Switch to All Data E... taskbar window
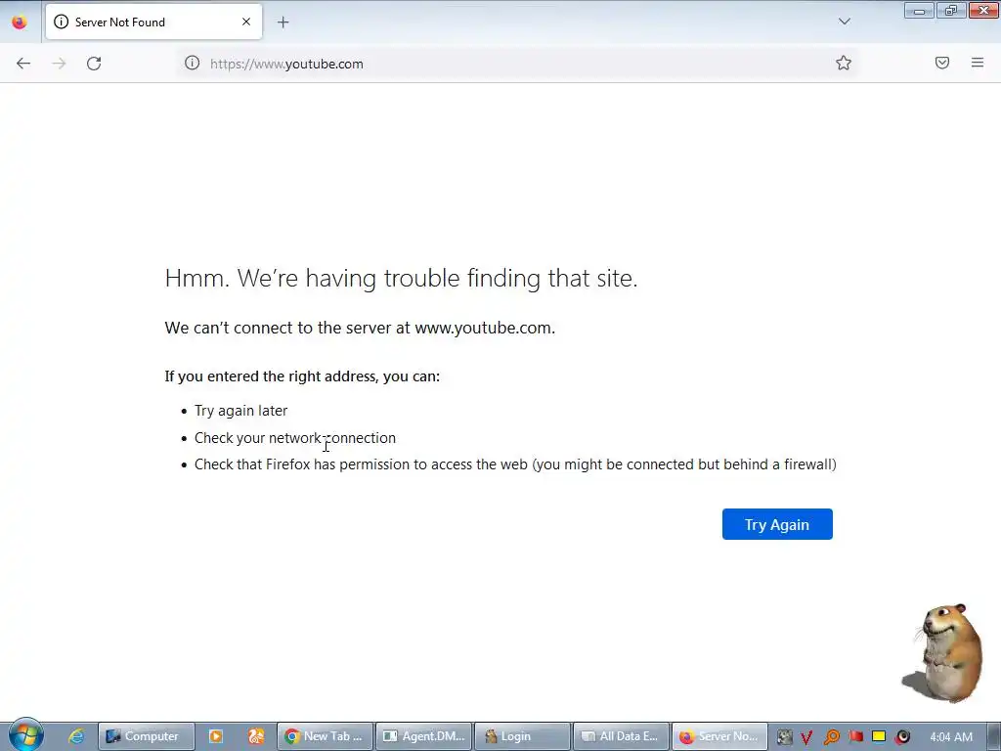 tap(621, 736)
